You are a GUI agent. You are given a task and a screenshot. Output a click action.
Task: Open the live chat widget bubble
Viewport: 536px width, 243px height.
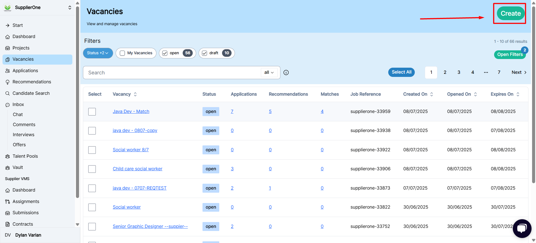pos(522,228)
